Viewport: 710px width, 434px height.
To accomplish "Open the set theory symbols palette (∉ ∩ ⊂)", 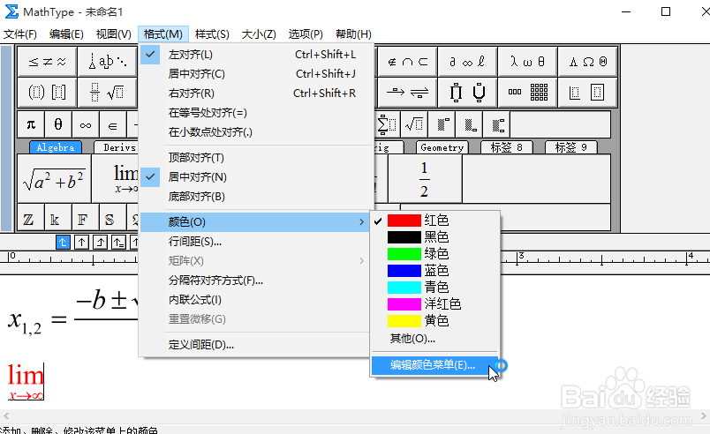I will 407,62.
